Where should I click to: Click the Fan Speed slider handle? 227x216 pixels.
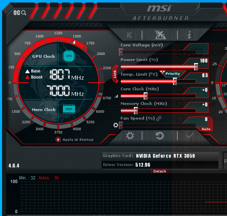coord(121,125)
